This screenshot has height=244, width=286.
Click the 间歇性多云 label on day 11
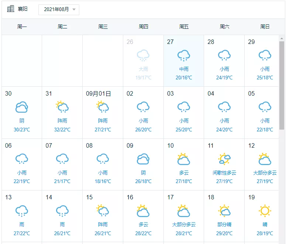(224, 173)
